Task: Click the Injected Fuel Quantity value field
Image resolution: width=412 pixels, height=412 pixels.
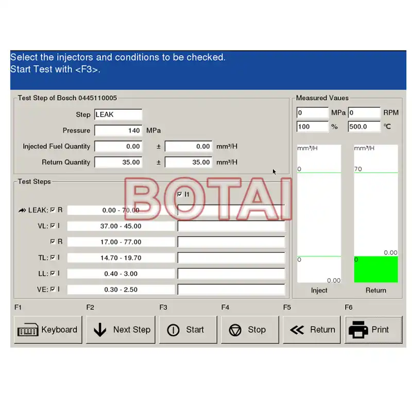Action: [x=118, y=146]
